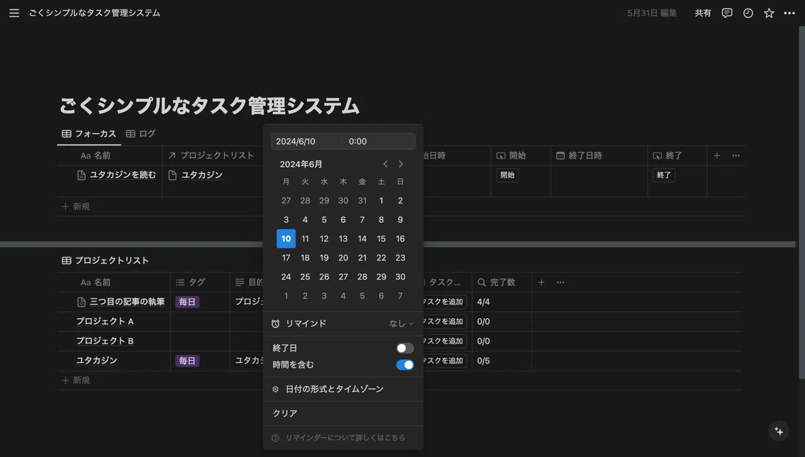Open page history clock icon
Screen dimensions: 805x457
748,13
